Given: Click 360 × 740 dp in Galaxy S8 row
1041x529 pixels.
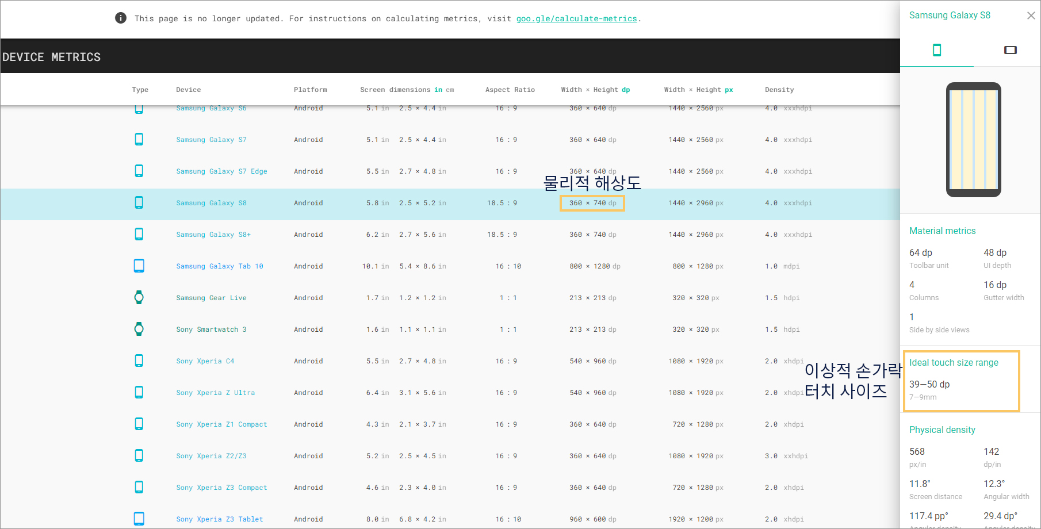Looking at the screenshot, I should pos(592,203).
